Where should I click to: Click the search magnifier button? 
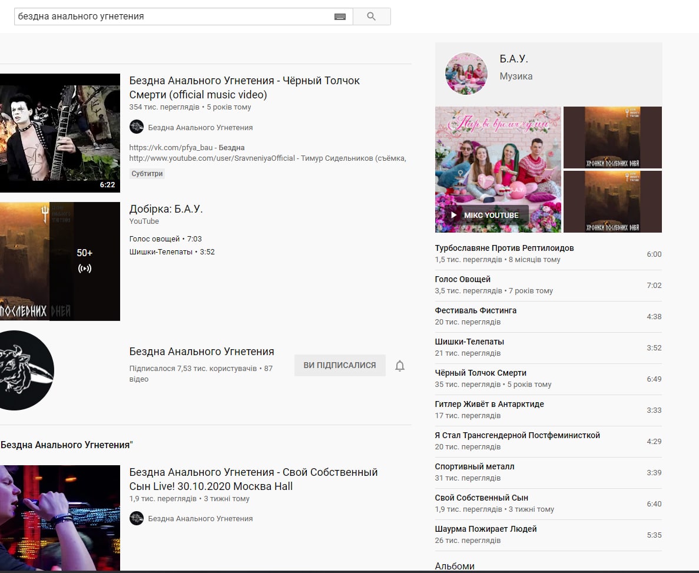(372, 16)
